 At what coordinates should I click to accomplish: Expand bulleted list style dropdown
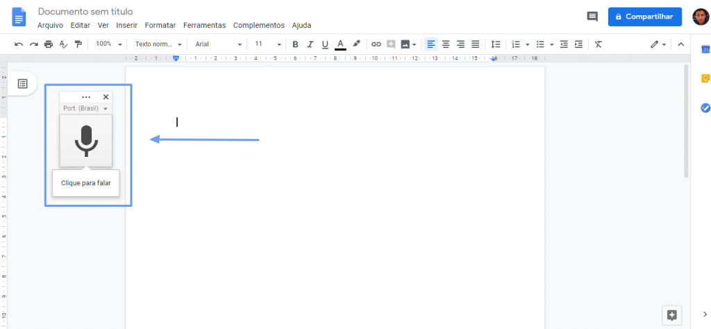(552, 45)
